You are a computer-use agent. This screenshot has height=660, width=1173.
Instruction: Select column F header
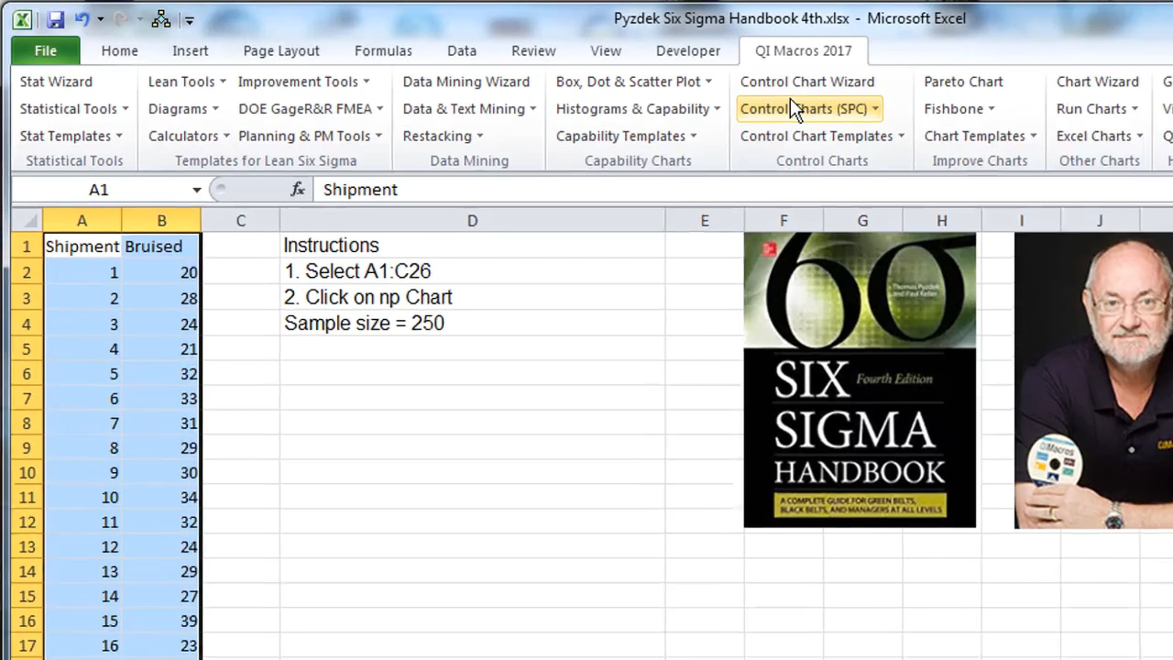click(x=783, y=220)
